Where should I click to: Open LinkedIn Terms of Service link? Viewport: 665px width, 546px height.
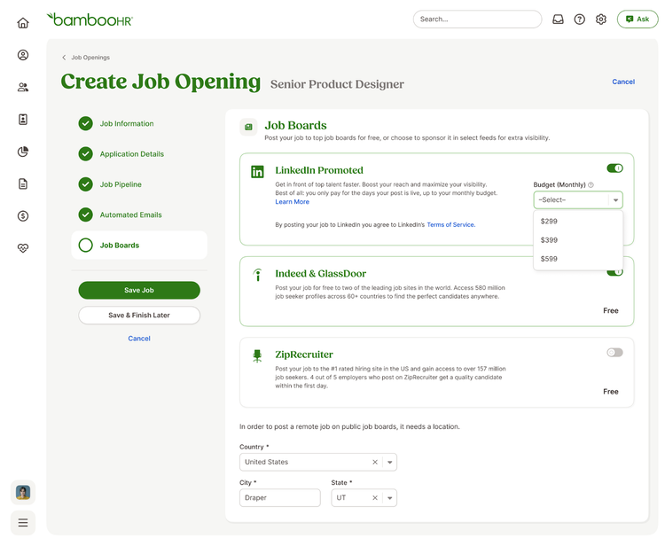(x=450, y=224)
